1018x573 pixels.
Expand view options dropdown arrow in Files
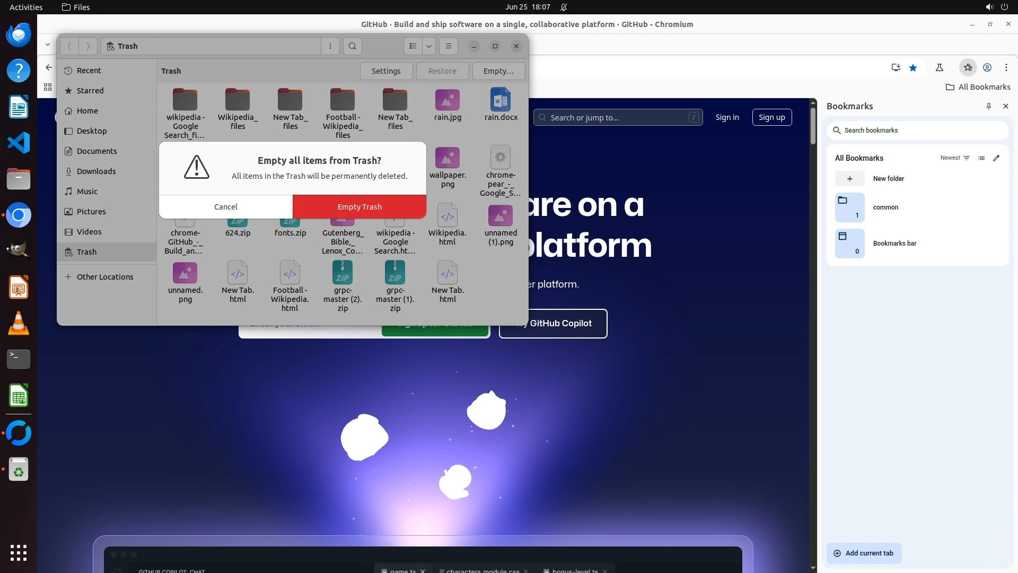pyautogui.click(x=429, y=46)
